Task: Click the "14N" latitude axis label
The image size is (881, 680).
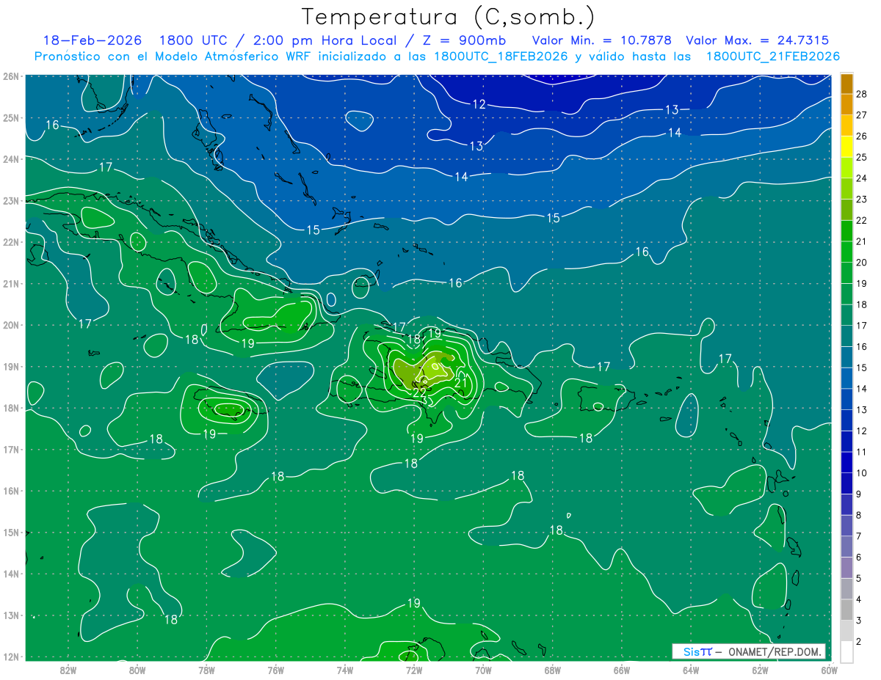Action: (x=11, y=574)
